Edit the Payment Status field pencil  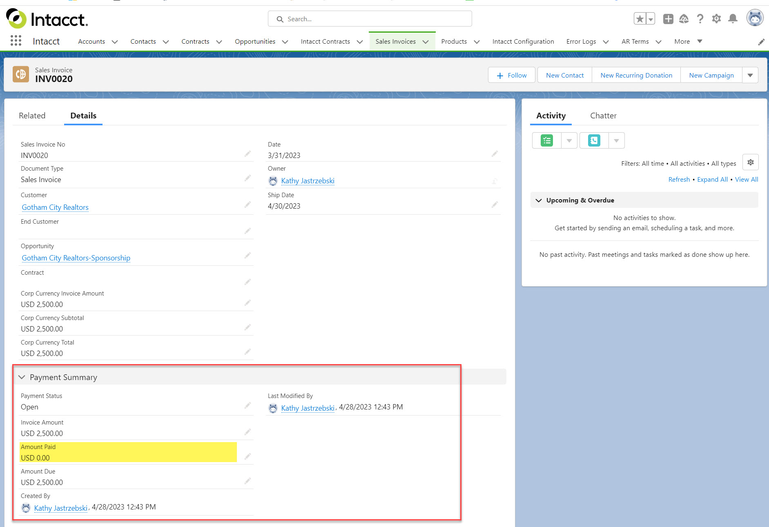pyautogui.click(x=247, y=405)
